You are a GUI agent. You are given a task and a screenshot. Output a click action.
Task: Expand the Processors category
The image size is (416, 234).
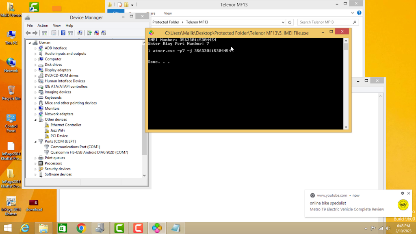(36, 164)
